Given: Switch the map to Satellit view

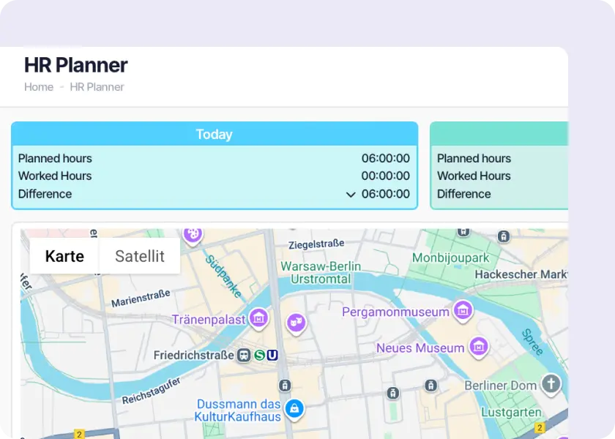Looking at the screenshot, I should [140, 256].
